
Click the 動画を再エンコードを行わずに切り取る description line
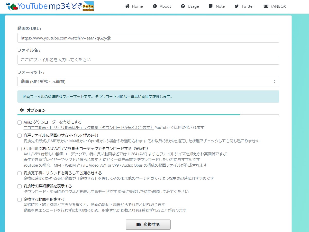coord(105,210)
